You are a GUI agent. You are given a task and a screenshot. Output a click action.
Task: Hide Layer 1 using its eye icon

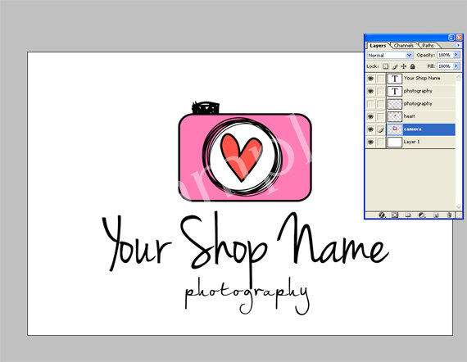tap(370, 142)
